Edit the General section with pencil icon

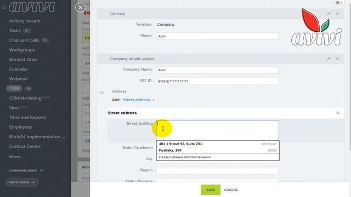pos(329,14)
